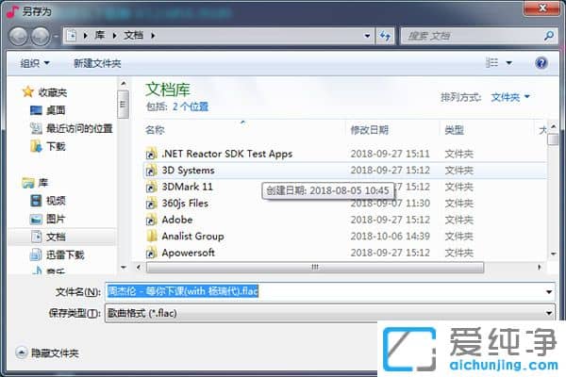Open 下载 (Downloads) folder in favorites
566x377 pixels.
pos(56,146)
